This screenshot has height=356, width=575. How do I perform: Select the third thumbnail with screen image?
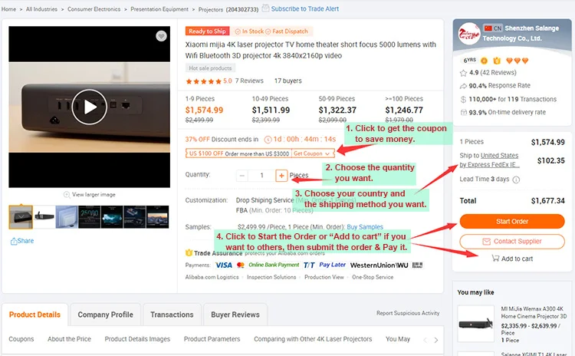click(67, 217)
